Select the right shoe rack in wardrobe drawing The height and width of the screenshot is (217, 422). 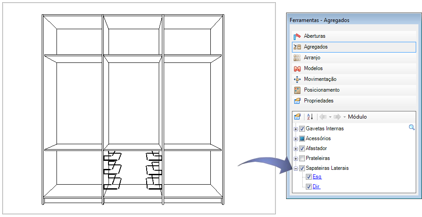(x=154, y=170)
